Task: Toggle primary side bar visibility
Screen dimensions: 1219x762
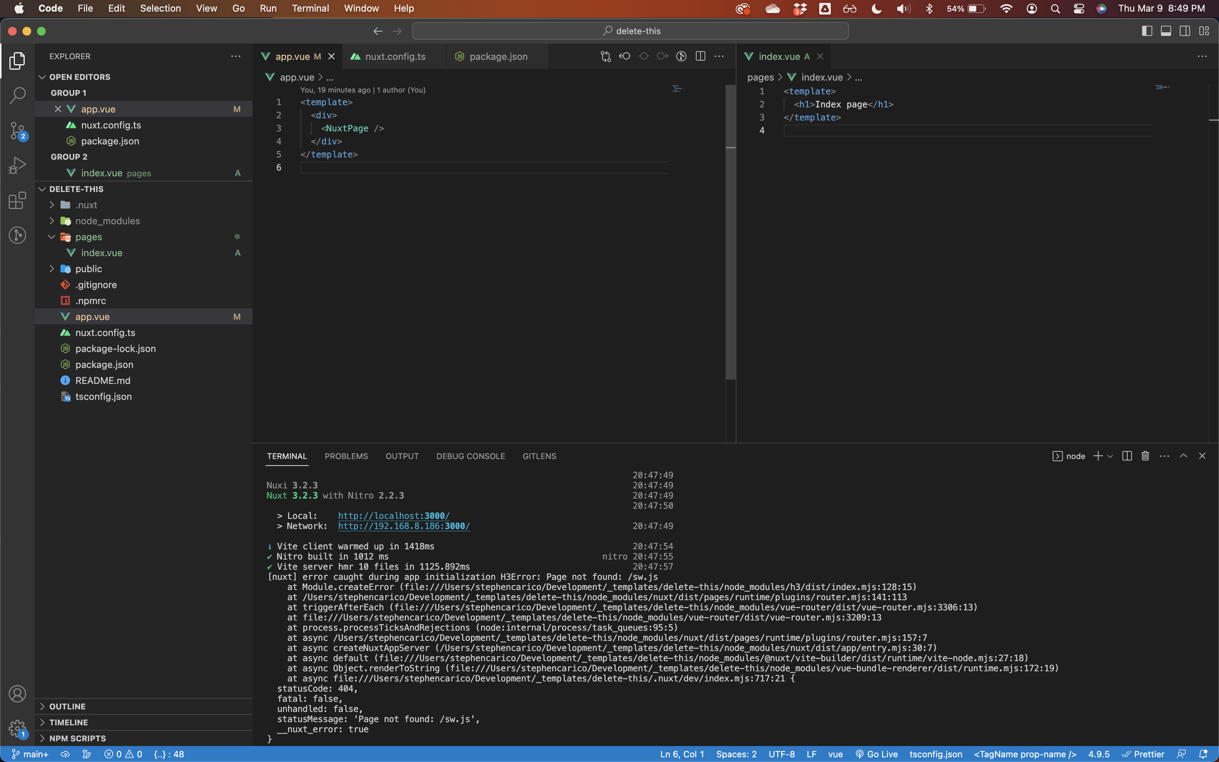Action: 1147,31
